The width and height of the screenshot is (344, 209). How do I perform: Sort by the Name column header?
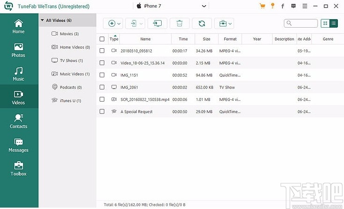pos(146,39)
